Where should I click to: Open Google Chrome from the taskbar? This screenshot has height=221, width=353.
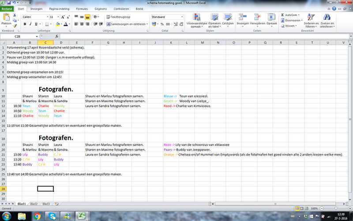(37, 216)
